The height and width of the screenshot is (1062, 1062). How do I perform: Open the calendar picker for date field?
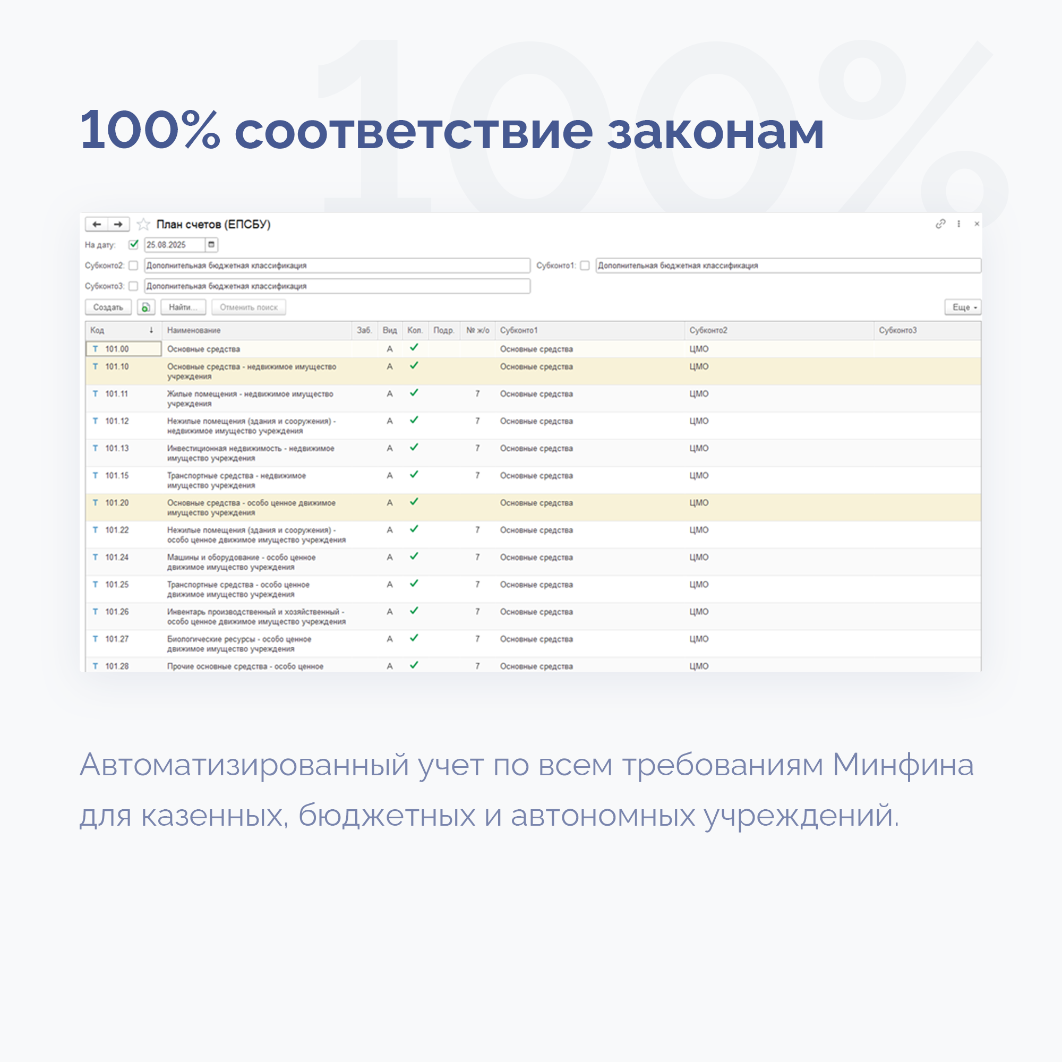click(x=211, y=245)
